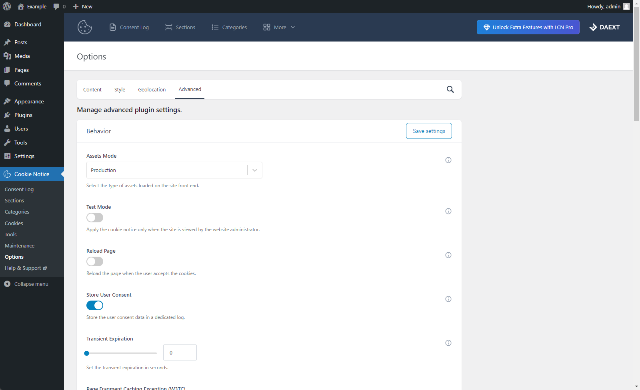The image size is (640, 390).
Task: Click the More grid icon
Action: coord(267,27)
